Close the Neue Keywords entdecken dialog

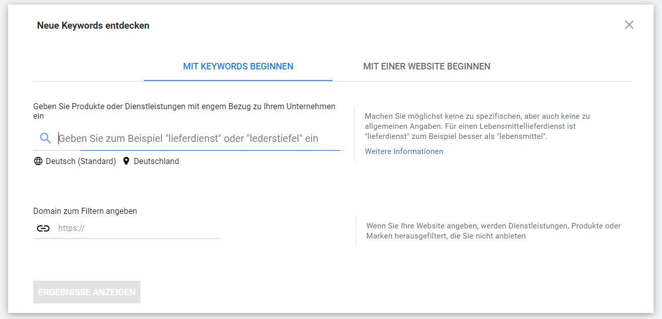pos(629,24)
